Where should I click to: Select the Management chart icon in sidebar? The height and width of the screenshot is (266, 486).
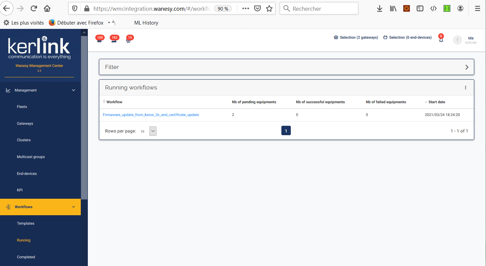7,90
